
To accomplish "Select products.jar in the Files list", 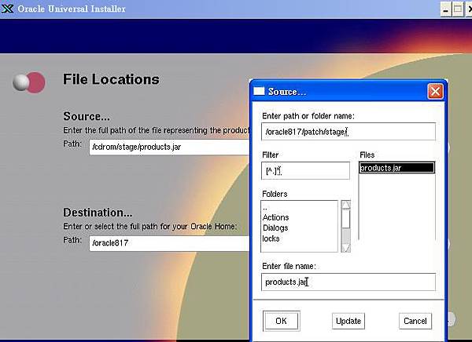I will 396,168.
